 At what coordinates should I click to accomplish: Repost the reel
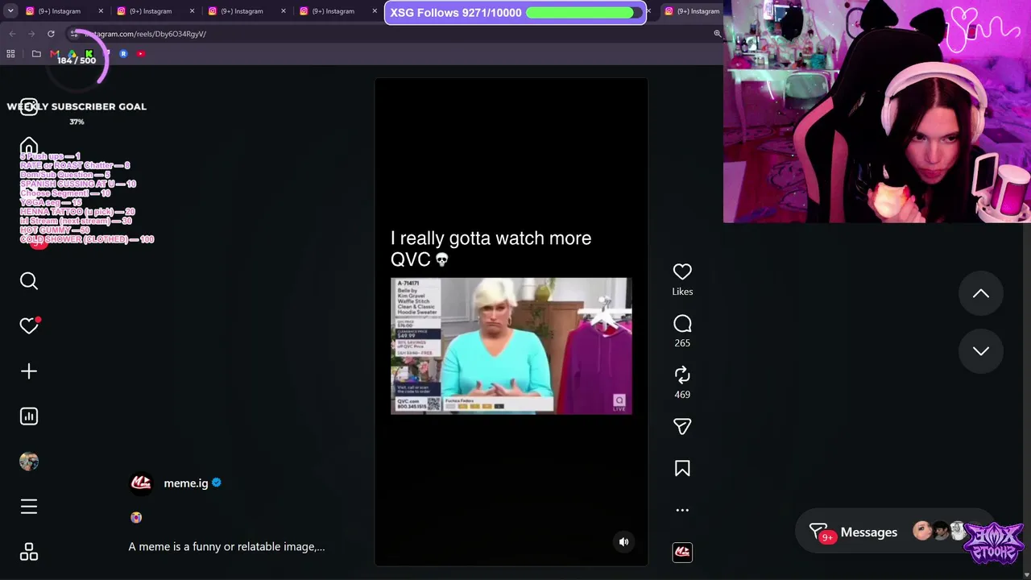point(682,375)
